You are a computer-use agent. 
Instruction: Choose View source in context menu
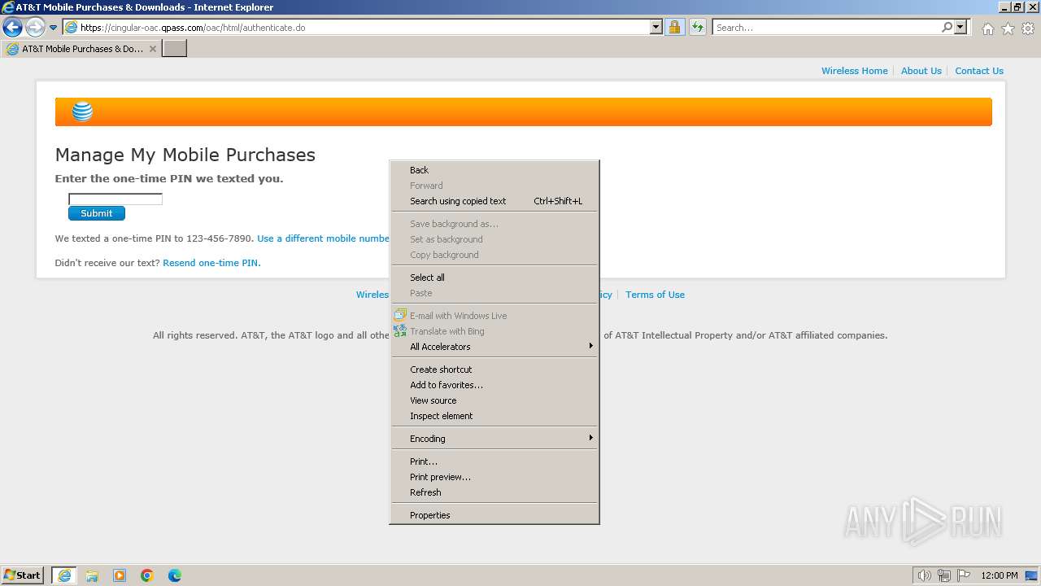[x=494, y=400]
